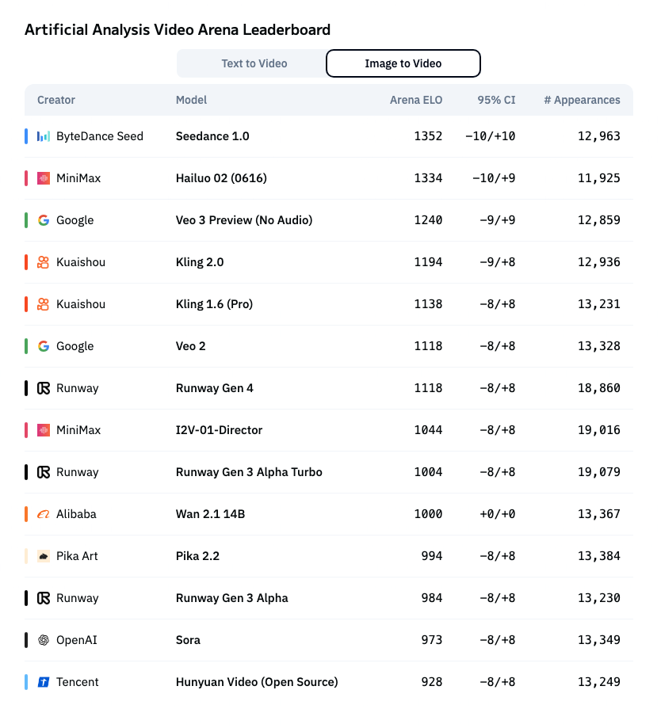661x728 pixels.
Task: Click the Veo 2 model name
Action: tap(190, 346)
